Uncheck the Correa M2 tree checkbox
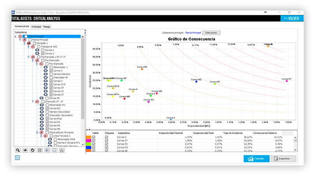This screenshot has width=316, height=176. (x=47, y=109)
